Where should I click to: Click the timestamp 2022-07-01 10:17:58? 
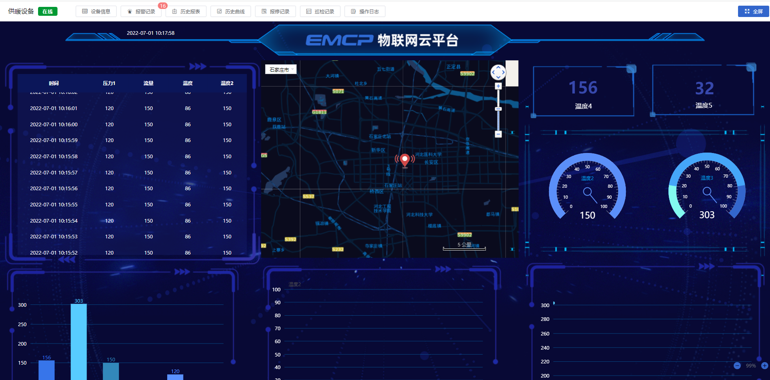click(x=151, y=33)
